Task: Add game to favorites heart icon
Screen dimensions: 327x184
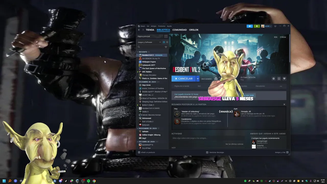Action: tap(284, 79)
